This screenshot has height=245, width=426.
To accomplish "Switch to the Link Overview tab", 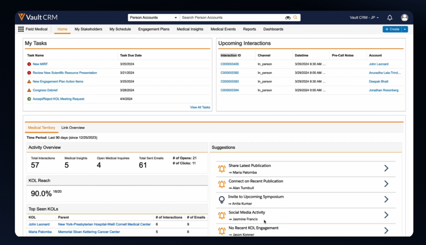I will pos(73,127).
